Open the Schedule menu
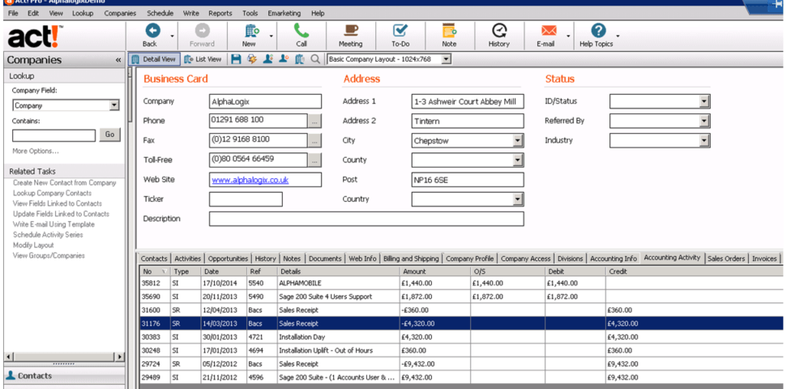The image size is (787, 389). click(160, 13)
